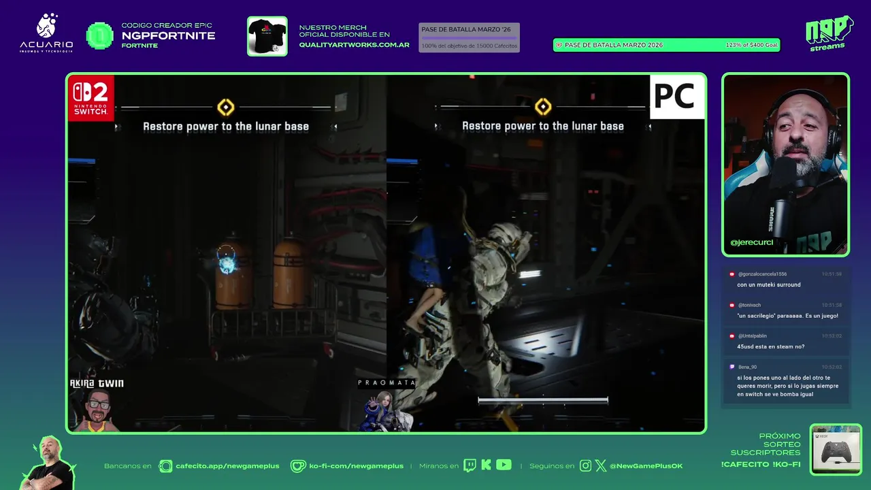Click Switch-side "Restore power to the lunar base"

coord(226,126)
